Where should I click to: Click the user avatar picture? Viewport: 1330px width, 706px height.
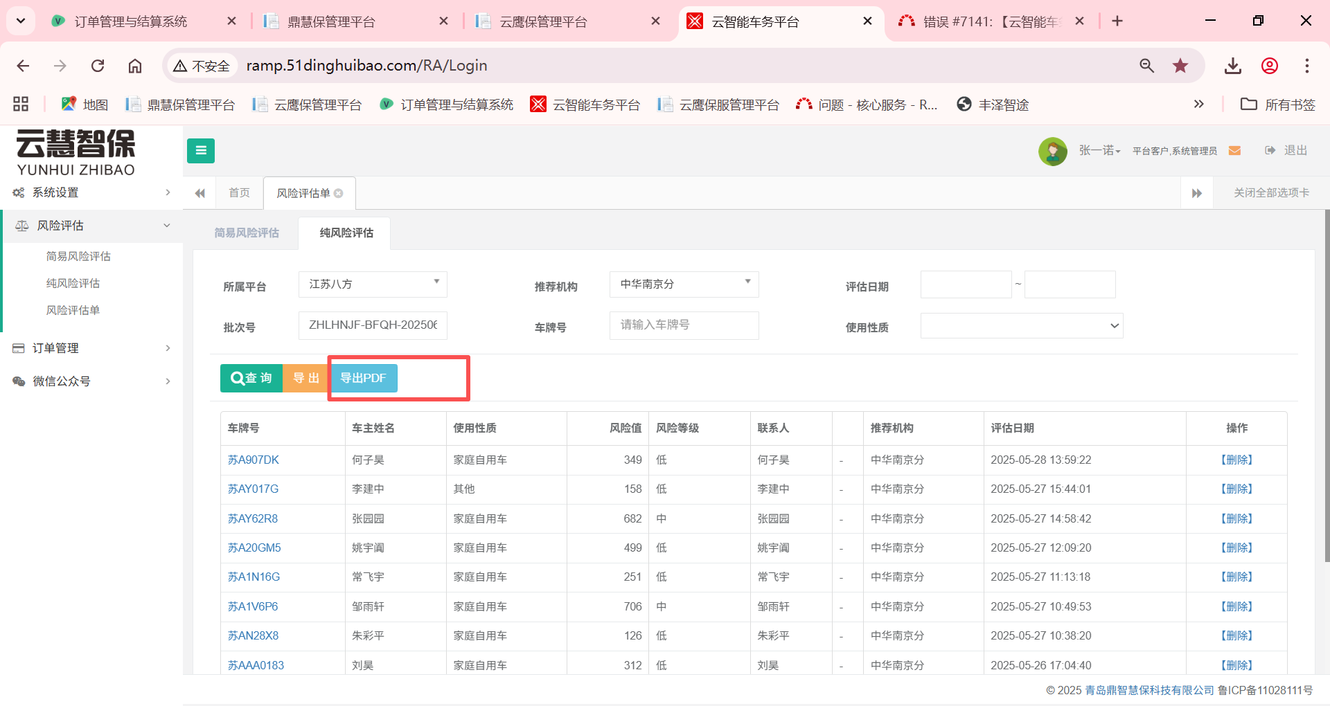click(x=1052, y=151)
